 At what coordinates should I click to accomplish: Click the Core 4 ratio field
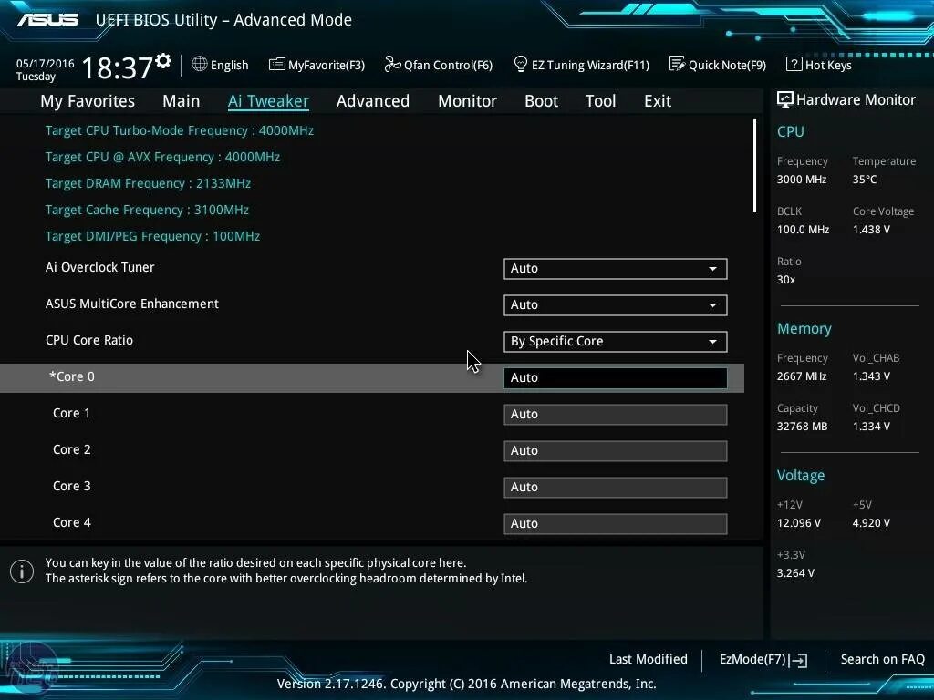tap(615, 524)
